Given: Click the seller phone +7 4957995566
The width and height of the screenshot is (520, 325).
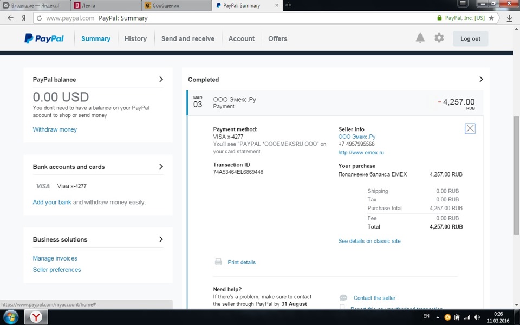Looking at the screenshot, I should 356,144.
